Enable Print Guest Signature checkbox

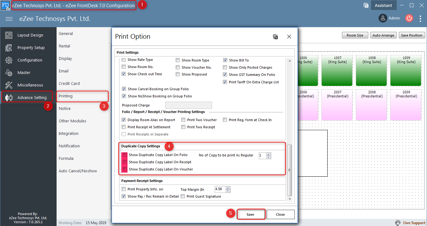pos(183,196)
